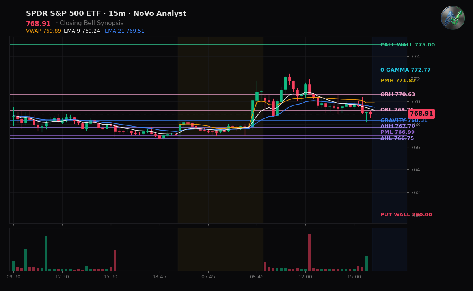Click the 12:30 time axis label
Image resolution: width=473 pixels, height=291 pixels.
click(62, 277)
